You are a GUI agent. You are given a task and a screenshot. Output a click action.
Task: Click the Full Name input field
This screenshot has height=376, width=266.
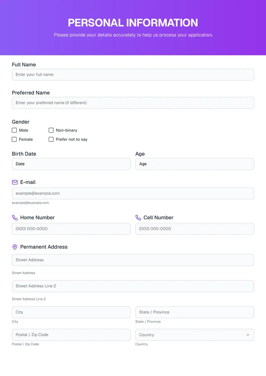[133, 74]
